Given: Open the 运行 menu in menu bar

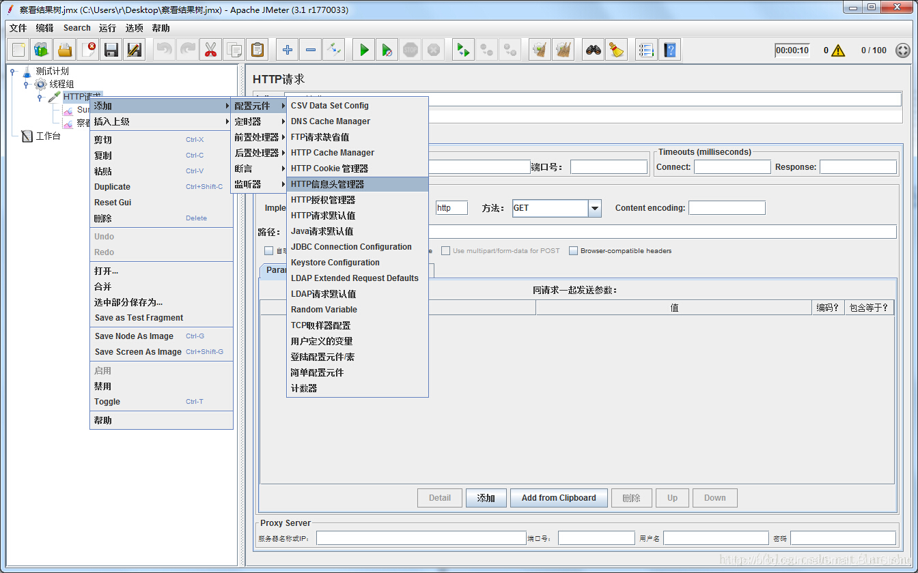Looking at the screenshot, I should point(107,28).
